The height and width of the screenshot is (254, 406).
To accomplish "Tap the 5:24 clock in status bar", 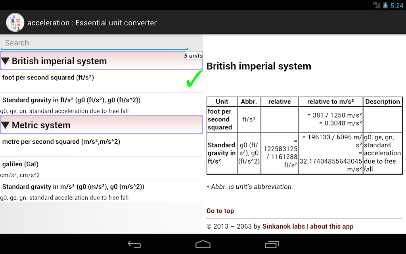I will point(396,6).
